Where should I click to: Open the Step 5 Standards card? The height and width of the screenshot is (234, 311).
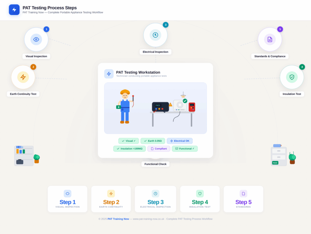(243, 199)
